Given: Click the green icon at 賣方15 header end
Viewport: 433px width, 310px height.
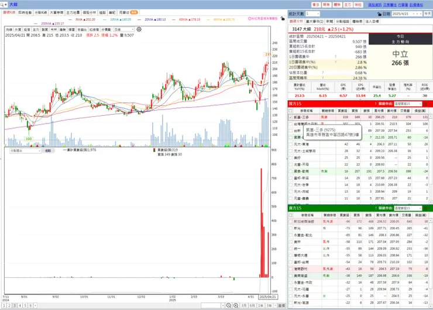Looking at the screenshot, I should tap(425, 208).
